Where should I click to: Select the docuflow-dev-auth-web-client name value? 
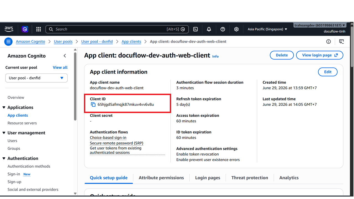(117, 88)
